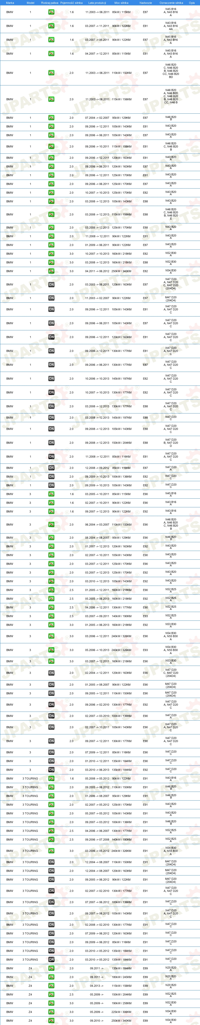Click the 225kW / 306KM power cell
The height and width of the screenshot is (1025, 200).
coord(121,1012)
